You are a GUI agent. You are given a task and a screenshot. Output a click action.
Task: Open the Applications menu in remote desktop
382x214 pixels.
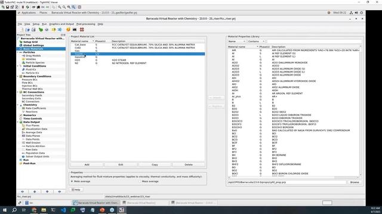(29, 12)
